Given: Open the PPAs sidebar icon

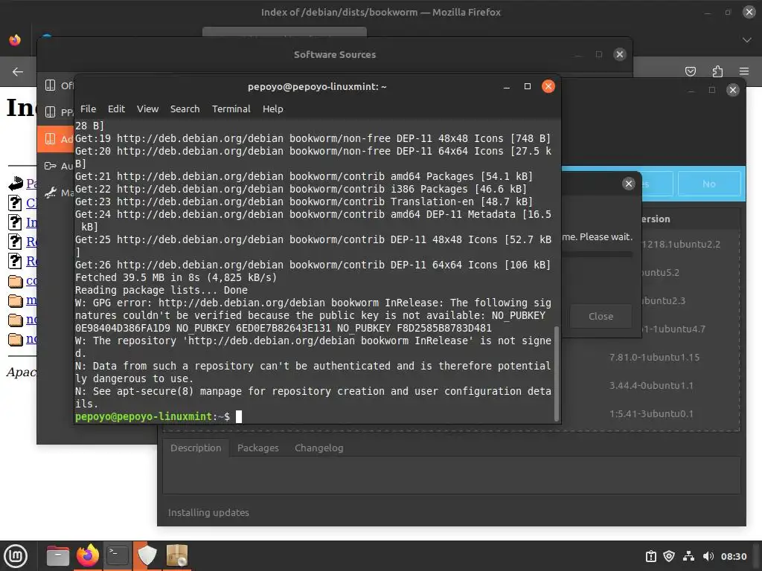Looking at the screenshot, I should tap(50, 112).
